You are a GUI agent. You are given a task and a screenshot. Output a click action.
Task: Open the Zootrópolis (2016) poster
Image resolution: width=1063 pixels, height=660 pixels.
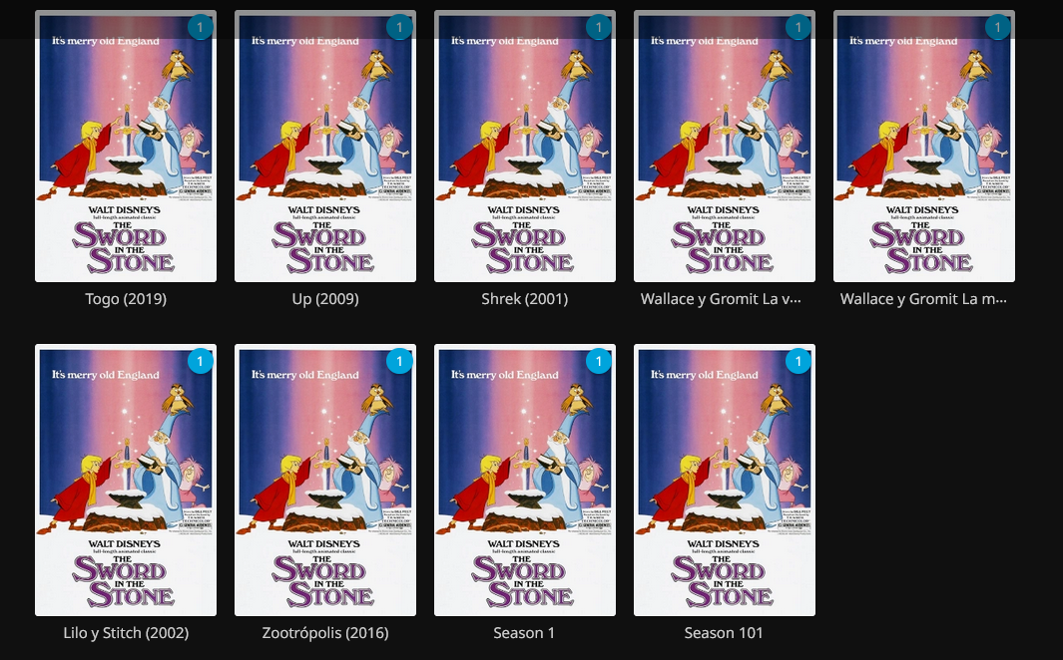click(325, 480)
